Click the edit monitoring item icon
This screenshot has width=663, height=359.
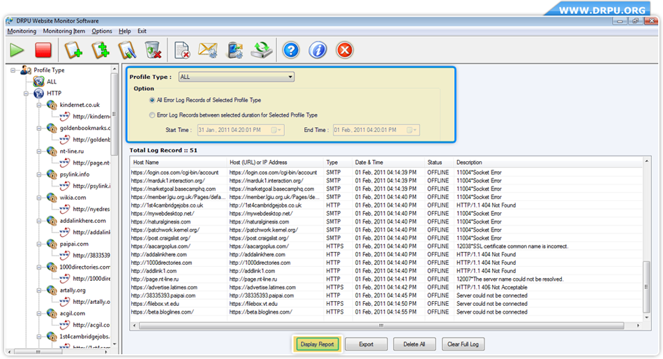127,50
